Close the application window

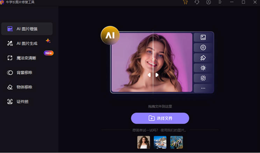pos(255,2)
